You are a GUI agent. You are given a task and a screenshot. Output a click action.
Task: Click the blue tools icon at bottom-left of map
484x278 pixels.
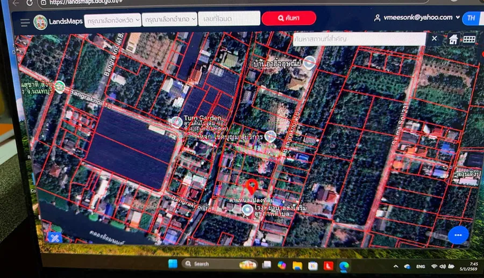55,237
